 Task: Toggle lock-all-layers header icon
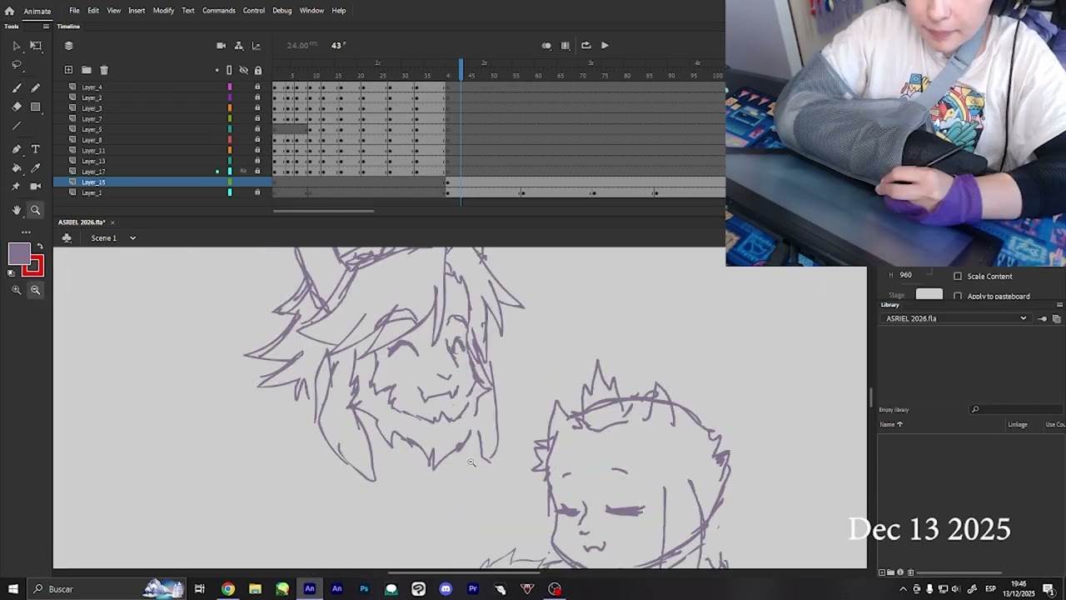click(258, 70)
